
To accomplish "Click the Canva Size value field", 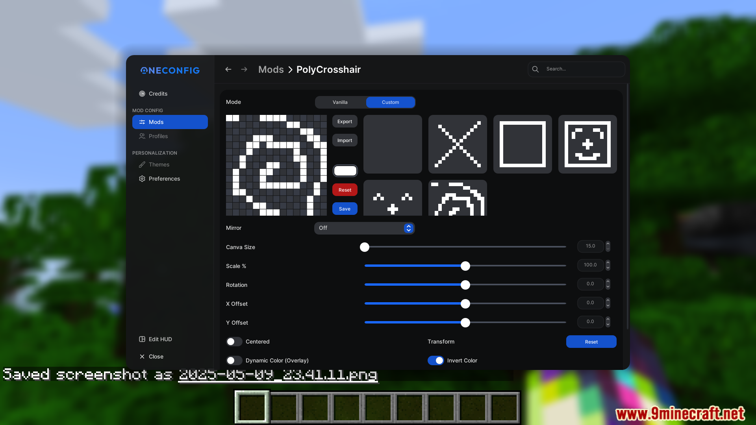I will click(x=590, y=246).
